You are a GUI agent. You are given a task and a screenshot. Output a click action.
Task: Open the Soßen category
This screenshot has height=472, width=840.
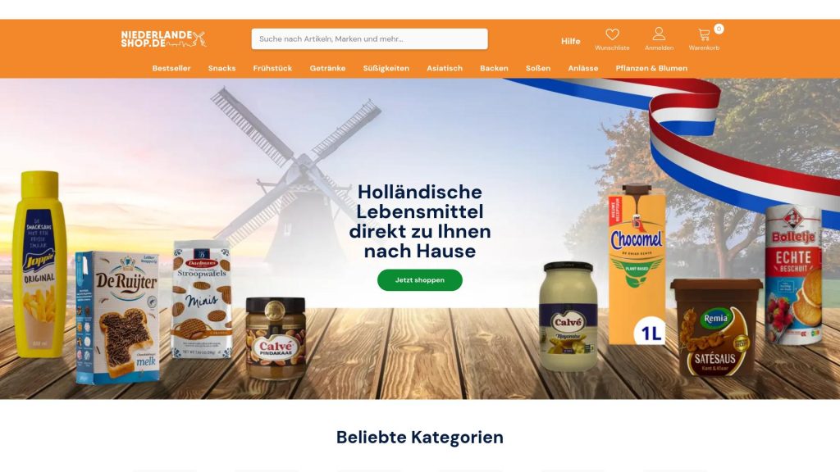point(538,68)
